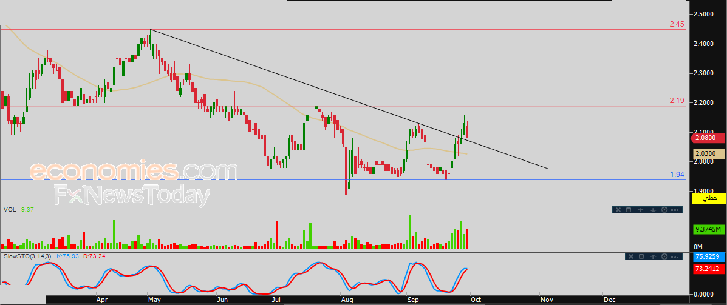Click the Dec label on time axis
Screen dimensions: 727x305
tap(610, 300)
